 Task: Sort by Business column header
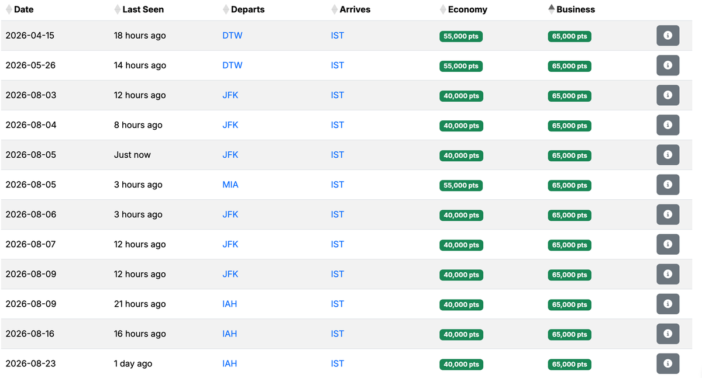(576, 9)
